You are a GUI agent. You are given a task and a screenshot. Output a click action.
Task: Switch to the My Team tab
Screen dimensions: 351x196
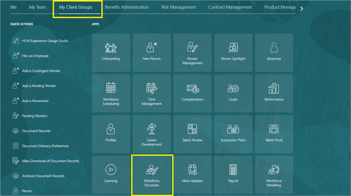pos(38,7)
